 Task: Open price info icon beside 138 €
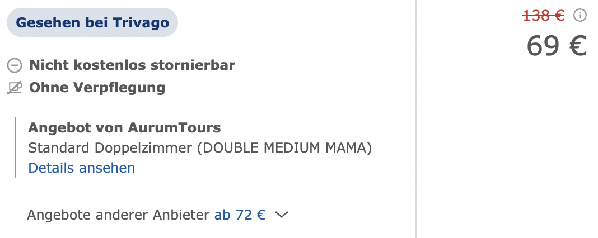point(580,16)
